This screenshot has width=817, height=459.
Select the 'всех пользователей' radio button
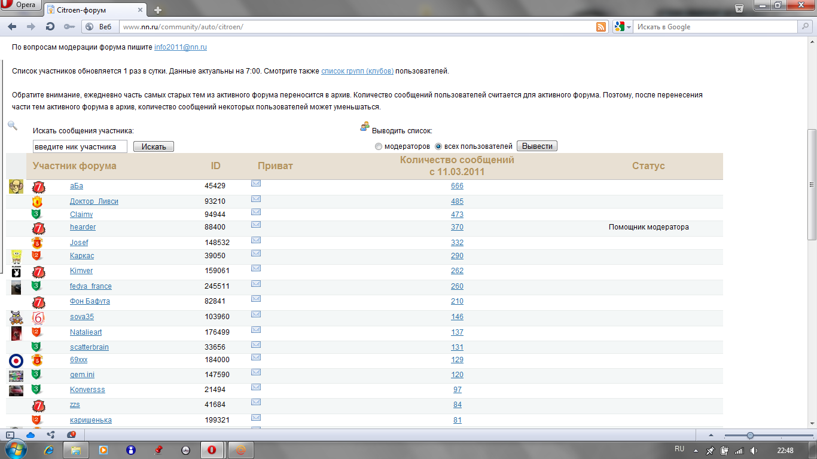click(438, 146)
